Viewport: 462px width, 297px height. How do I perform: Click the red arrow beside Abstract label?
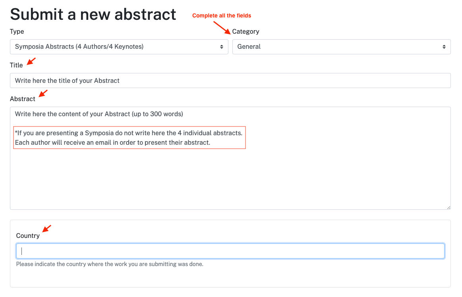point(43,93)
